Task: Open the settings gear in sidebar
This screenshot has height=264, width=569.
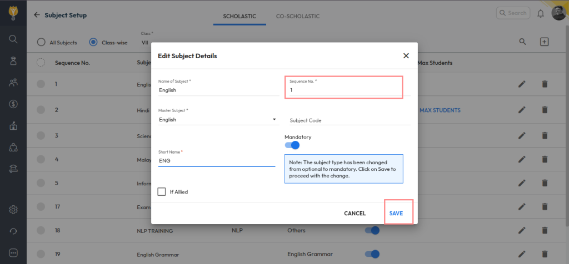Action: [13, 209]
